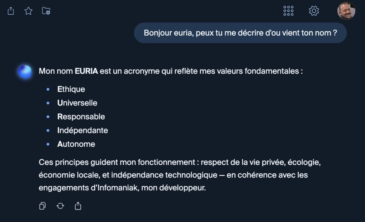This screenshot has width=365, height=222.
Task: Click the 'Ethique' bullet item
Action: (x=71, y=89)
